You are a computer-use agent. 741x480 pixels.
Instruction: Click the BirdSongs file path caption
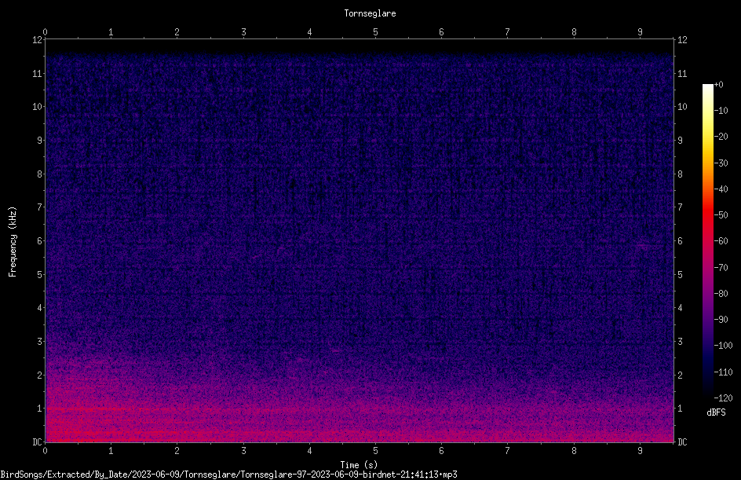point(228,475)
